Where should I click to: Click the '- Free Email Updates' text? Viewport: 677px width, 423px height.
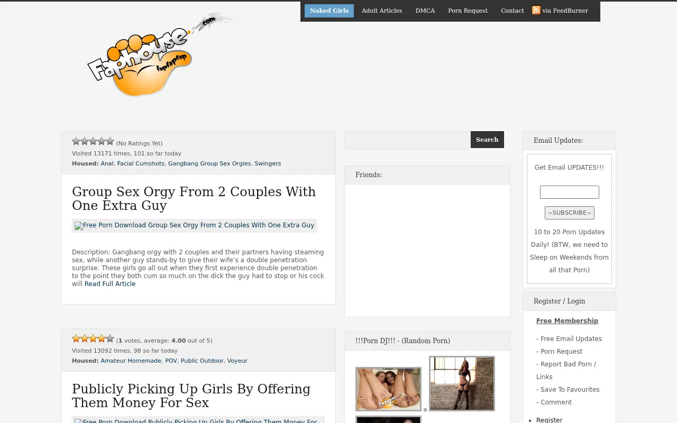click(x=569, y=339)
